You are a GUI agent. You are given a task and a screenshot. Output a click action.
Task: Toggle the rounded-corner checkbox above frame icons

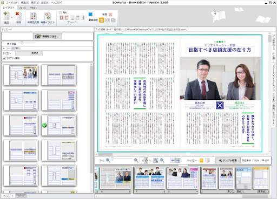coord(61,12)
